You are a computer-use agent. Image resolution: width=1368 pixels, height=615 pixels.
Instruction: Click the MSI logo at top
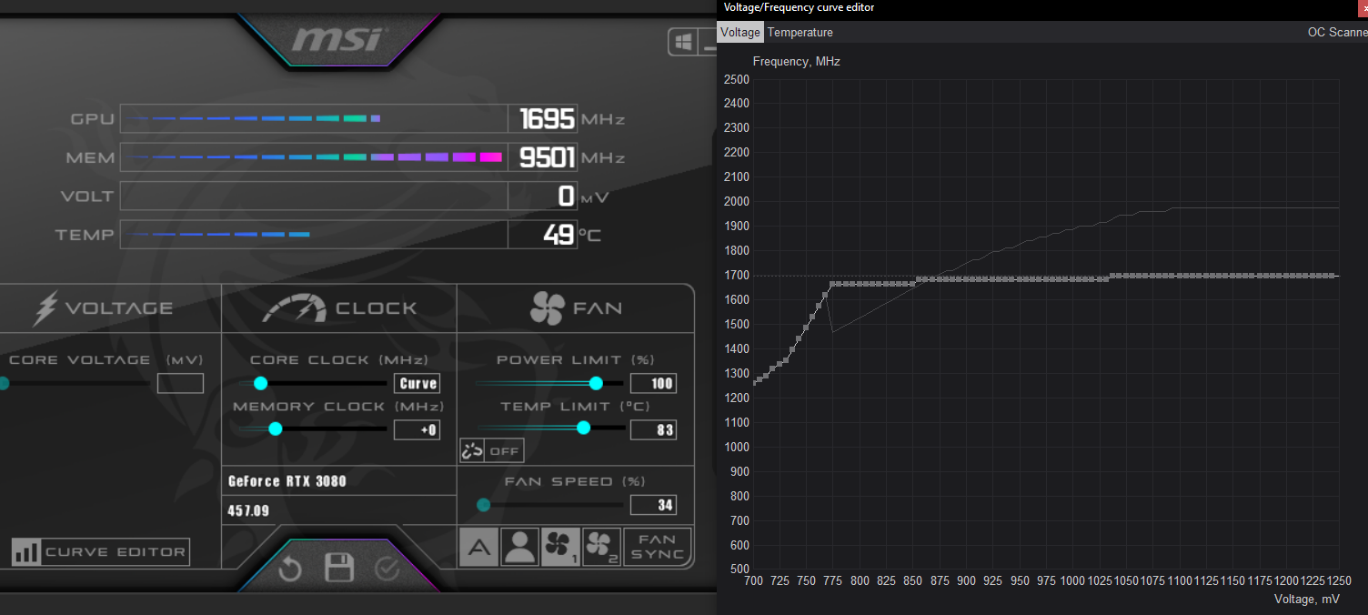[340, 39]
